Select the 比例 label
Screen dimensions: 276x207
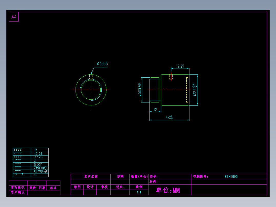(x=139, y=187)
